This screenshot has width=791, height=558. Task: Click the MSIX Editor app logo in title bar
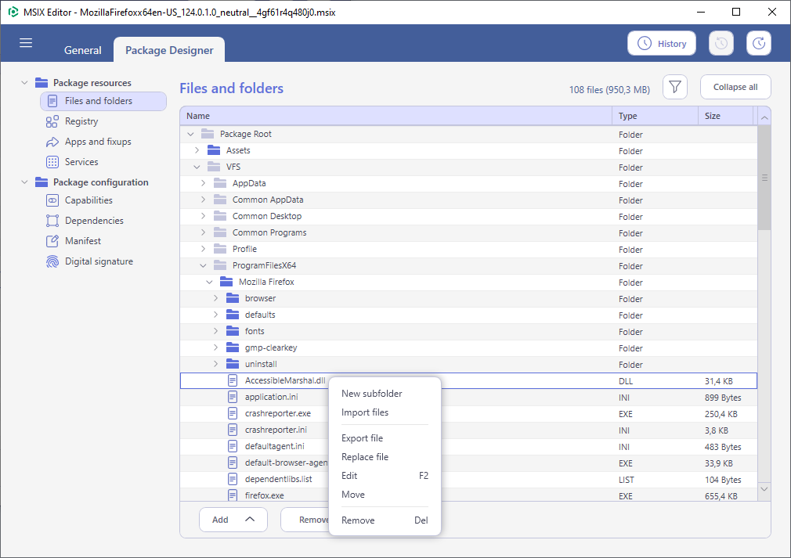coord(13,12)
